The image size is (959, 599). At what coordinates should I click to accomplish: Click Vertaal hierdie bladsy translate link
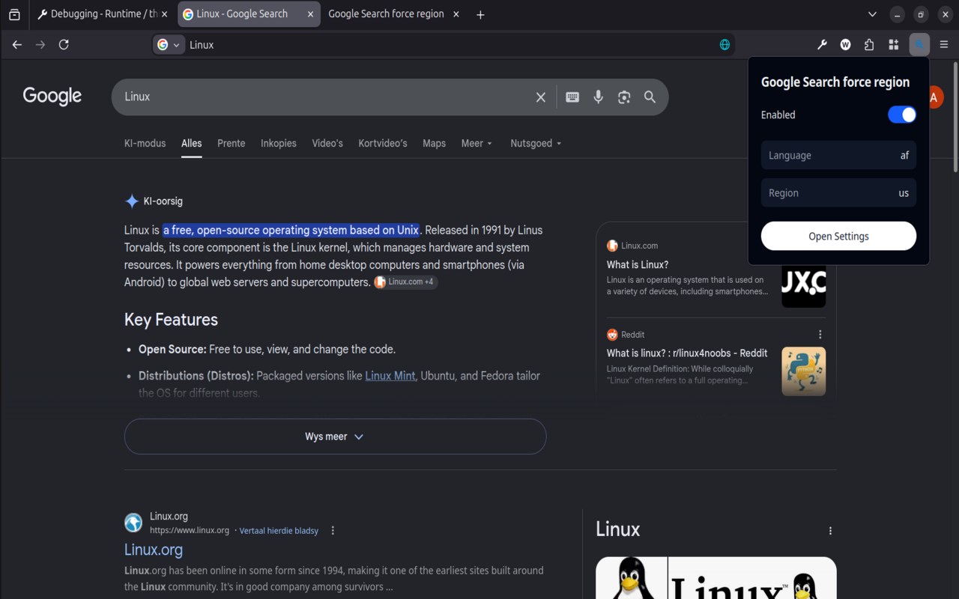[279, 531]
